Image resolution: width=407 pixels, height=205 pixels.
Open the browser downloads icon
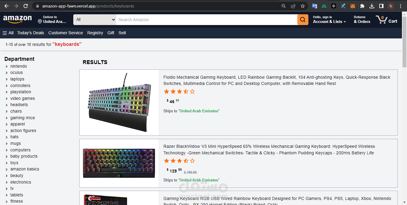point(372,6)
